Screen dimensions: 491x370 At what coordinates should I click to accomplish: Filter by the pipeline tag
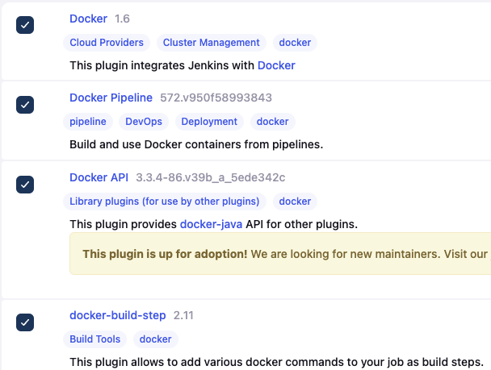(88, 122)
